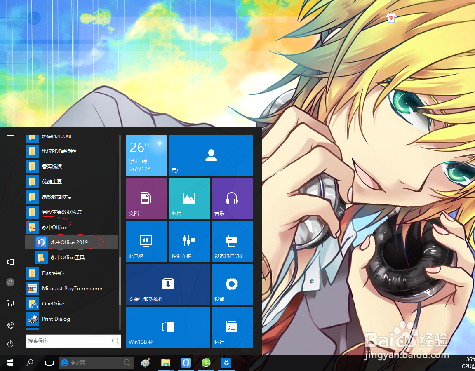The width and height of the screenshot is (475, 371).
Task: Open the green browser icon on taskbar
Action: (x=206, y=362)
